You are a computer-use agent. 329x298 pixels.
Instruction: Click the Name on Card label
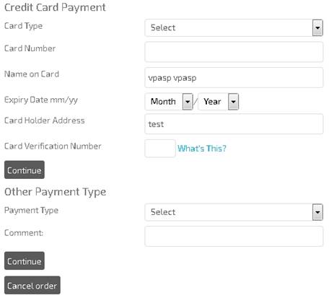pos(32,74)
